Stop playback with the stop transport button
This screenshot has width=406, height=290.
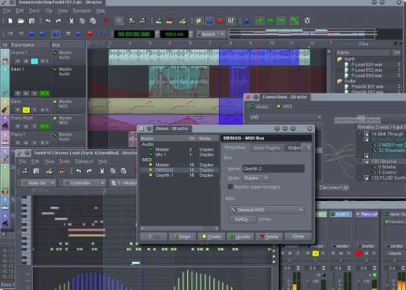point(68,34)
